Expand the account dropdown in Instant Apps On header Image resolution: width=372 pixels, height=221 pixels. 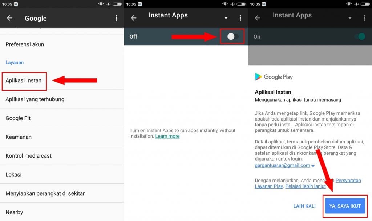click(350, 18)
